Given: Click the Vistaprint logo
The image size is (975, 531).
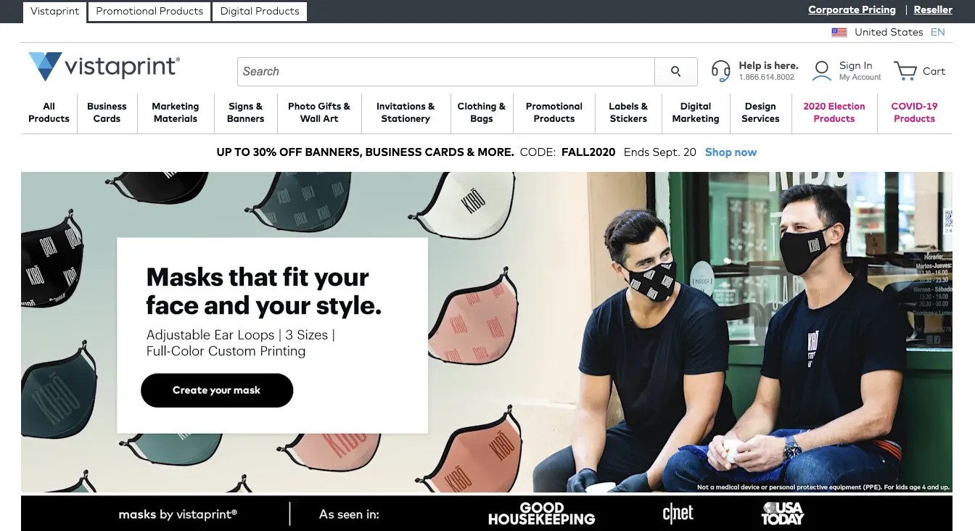Looking at the screenshot, I should coord(104,67).
